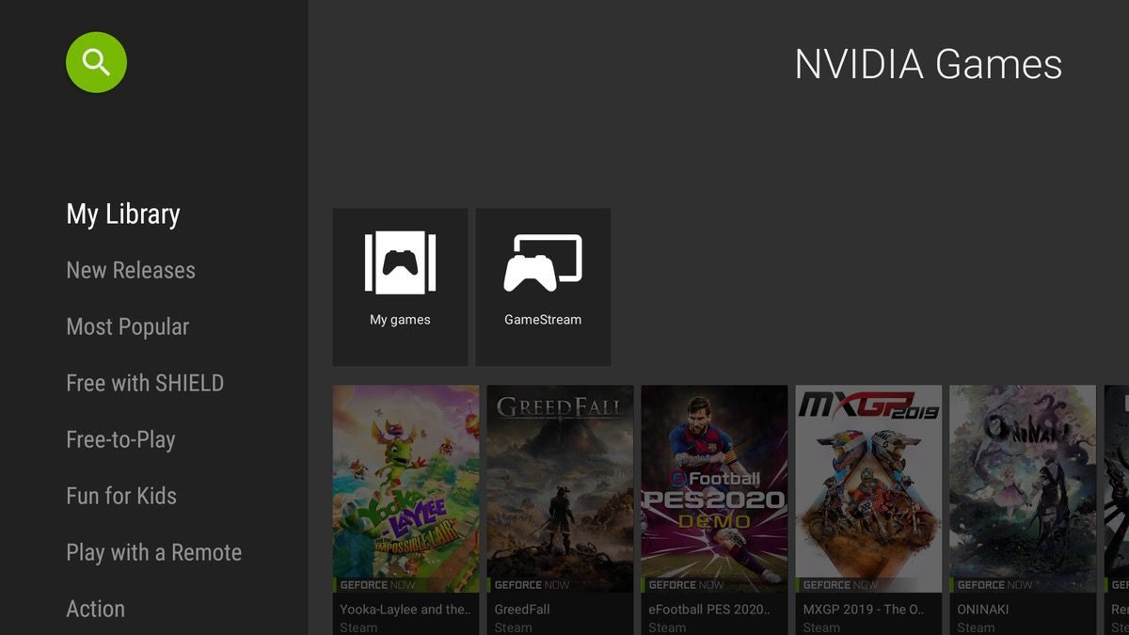Screen dimensions: 1129x635
Task: Click GeForce NOW badge on Yooka-Laylee
Action: (376, 585)
